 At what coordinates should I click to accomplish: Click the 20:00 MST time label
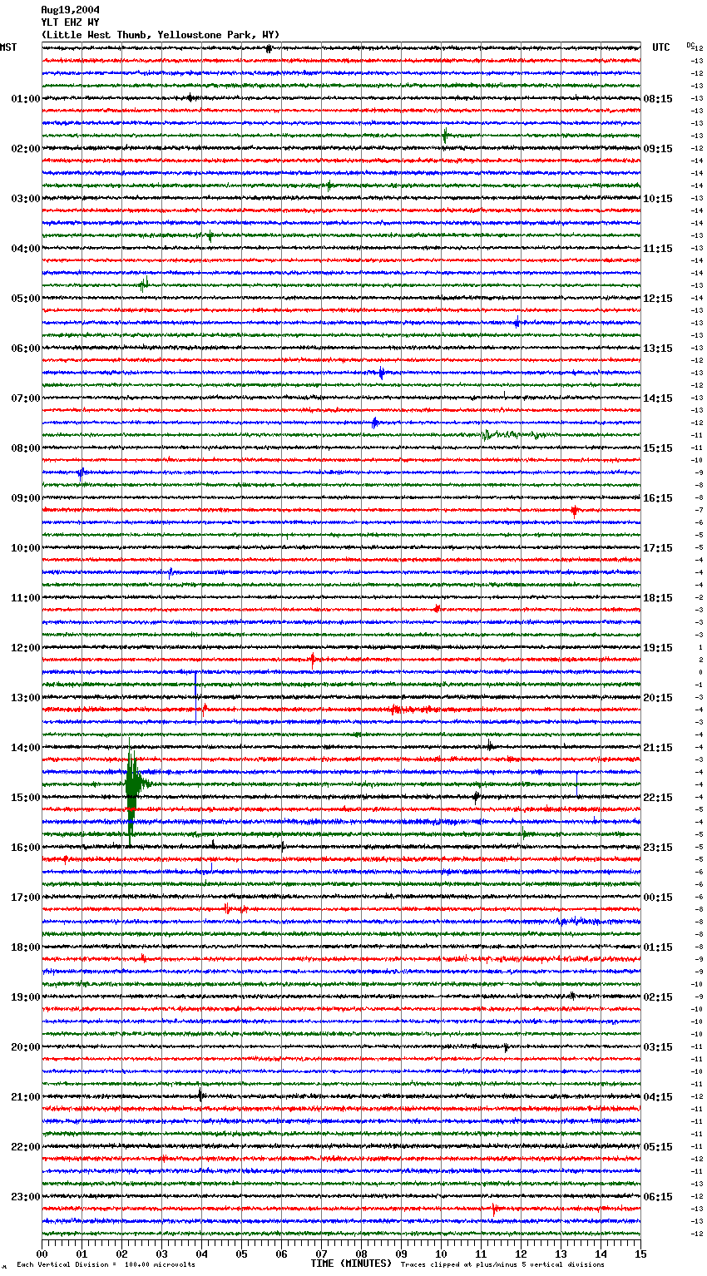click(26, 1047)
